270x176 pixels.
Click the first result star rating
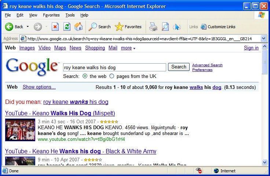(x=109, y=122)
